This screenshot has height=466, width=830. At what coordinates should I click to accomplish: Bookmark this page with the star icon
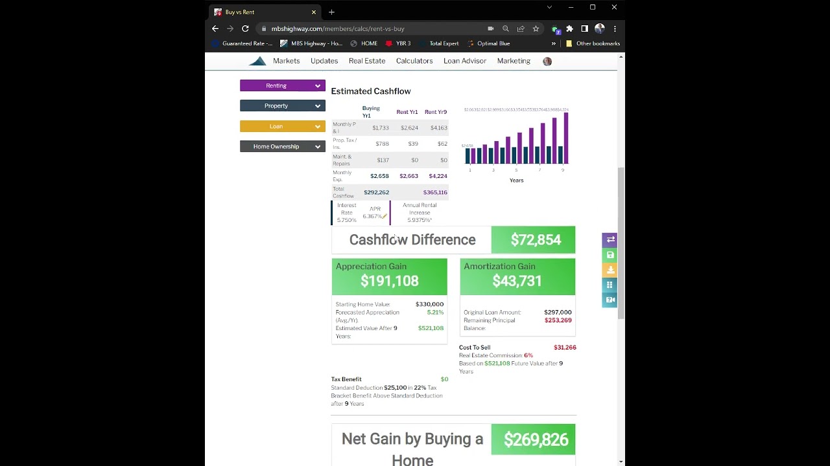pos(536,28)
